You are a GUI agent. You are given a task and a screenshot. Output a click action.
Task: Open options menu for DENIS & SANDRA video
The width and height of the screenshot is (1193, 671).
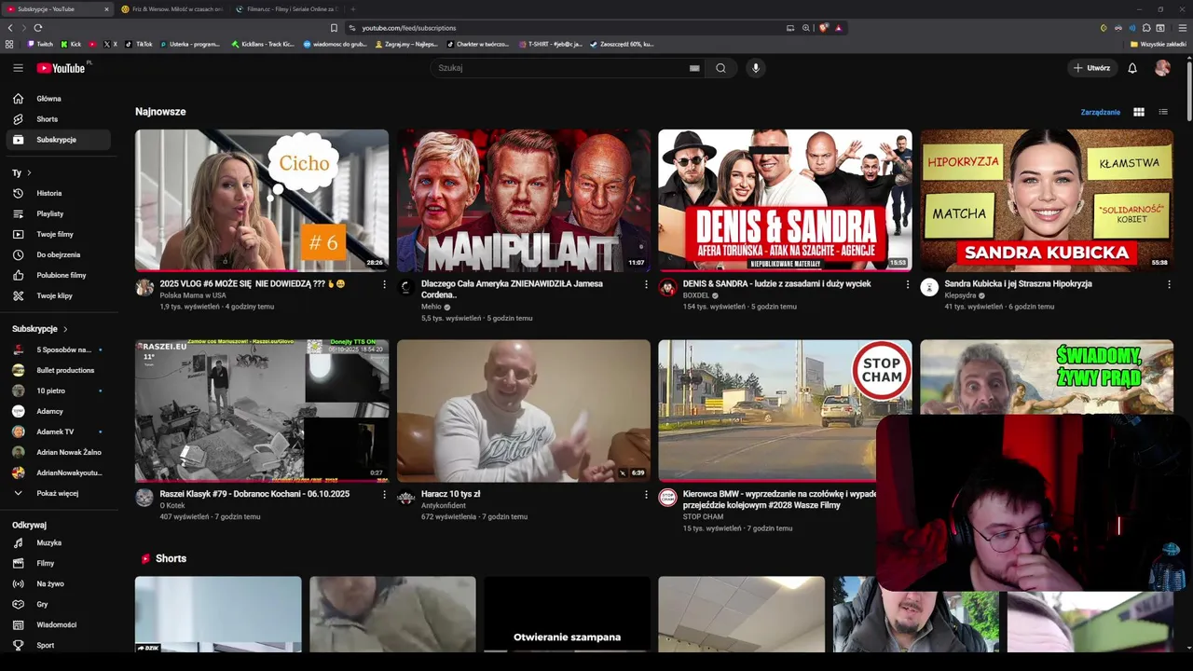(x=908, y=284)
